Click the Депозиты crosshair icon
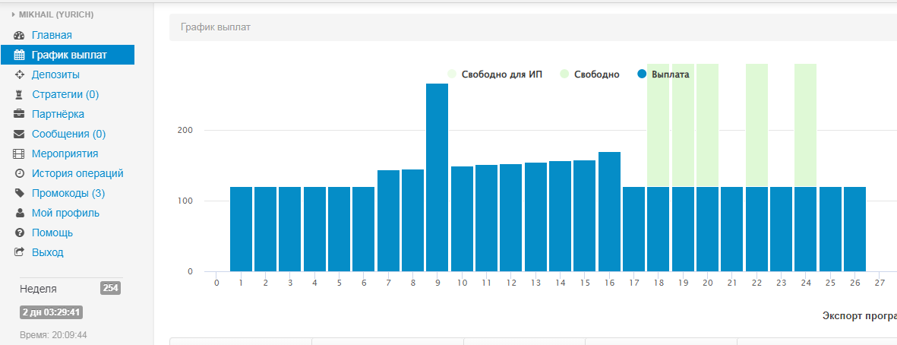Screen dimensions: 897x345 [20, 74]
